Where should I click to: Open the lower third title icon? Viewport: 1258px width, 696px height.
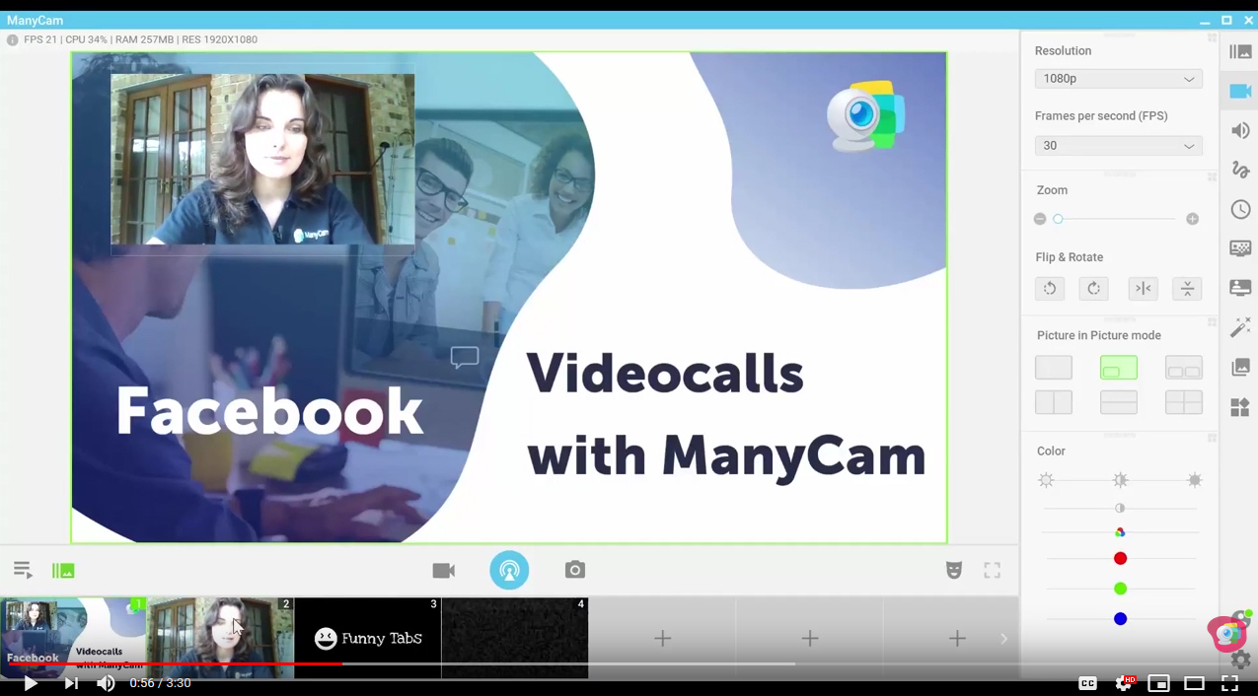[x=1240, y=288]
